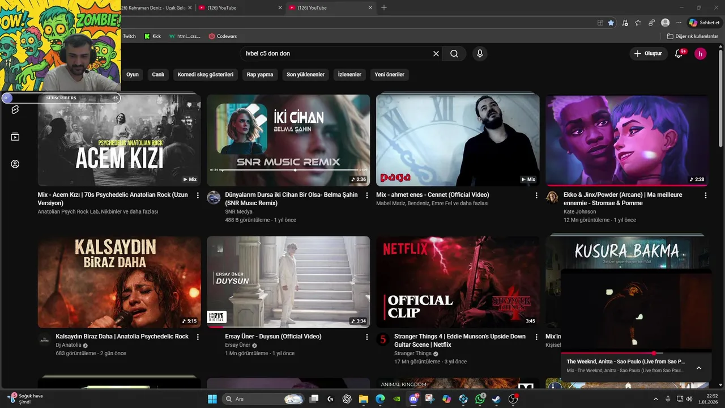Image resolution: width=725 pixels, height=408 pixels.
Task: Open File Explorer from the taskbar
Action: pyautogui.click(x=364, y=399)
